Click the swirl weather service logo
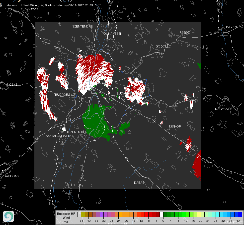Viewport: 244px width, 225px height. pos(8,216)
